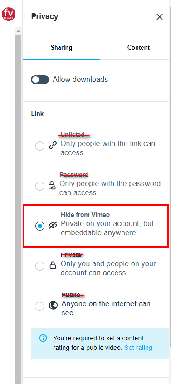The image size is (171, 384).
Task: Select the Private radio button
Action: pos(40,266)
